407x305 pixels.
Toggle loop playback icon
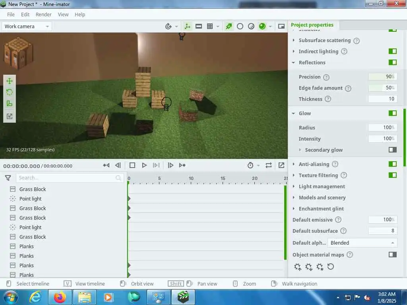[269, 165]
